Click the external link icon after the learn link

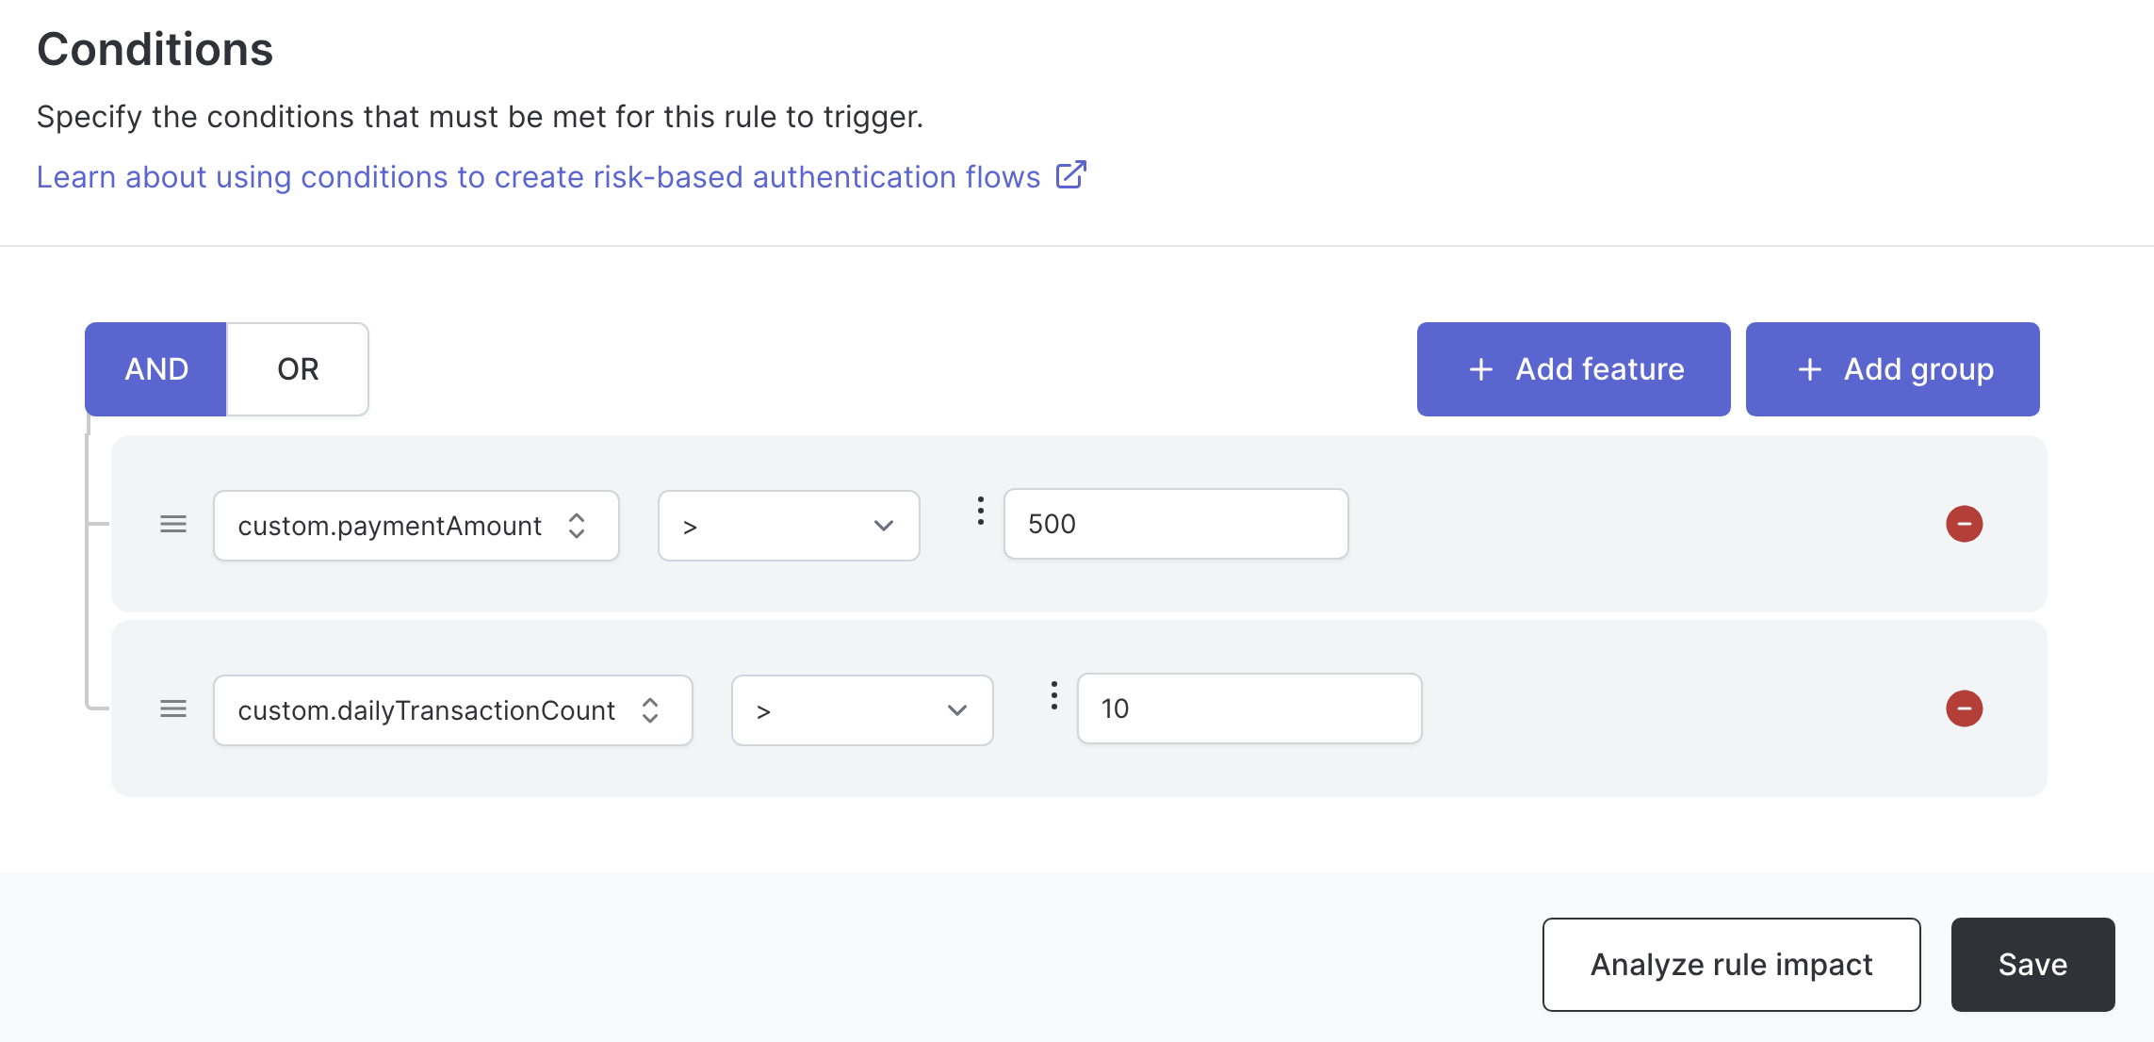[x=1070, y=175]
